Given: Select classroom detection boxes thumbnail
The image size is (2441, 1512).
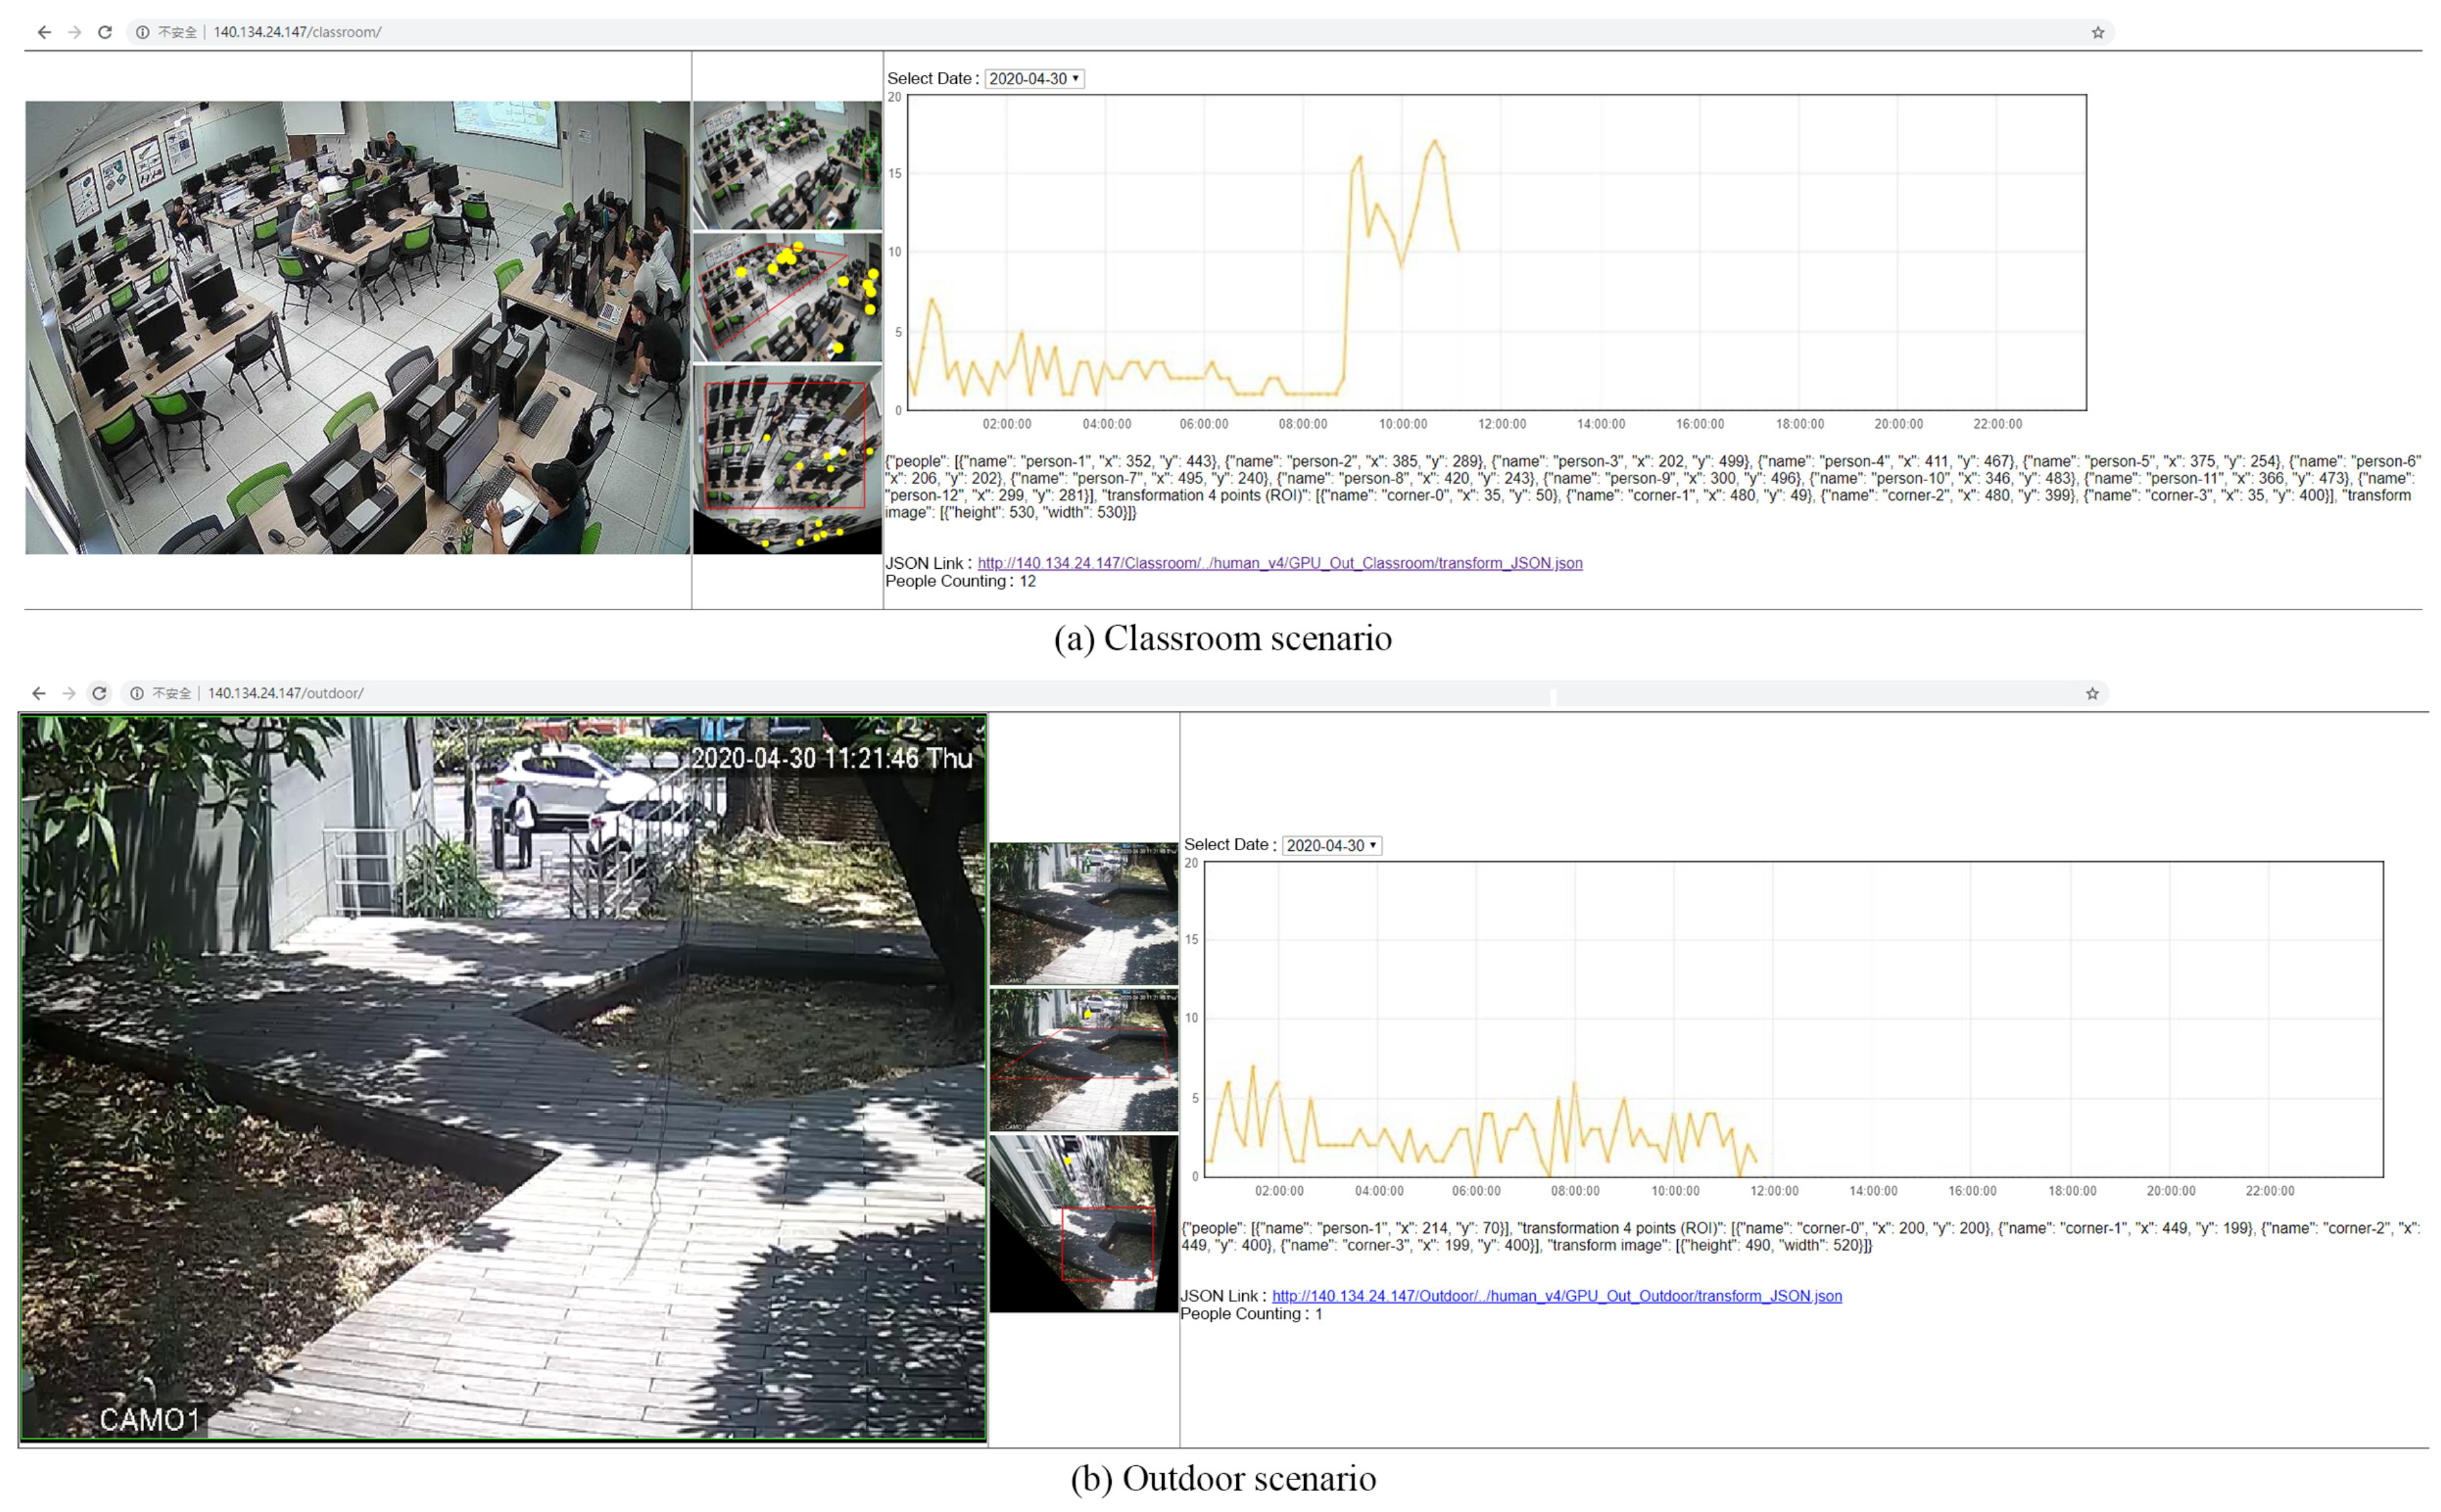Looking at the screenshot, I should pos(787,165).
